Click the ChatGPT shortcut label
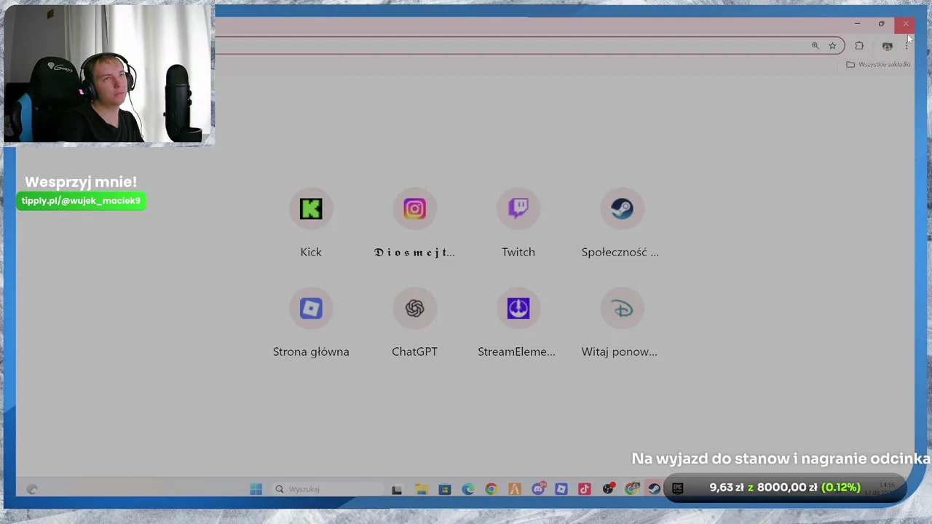 (x=414, y=352)
